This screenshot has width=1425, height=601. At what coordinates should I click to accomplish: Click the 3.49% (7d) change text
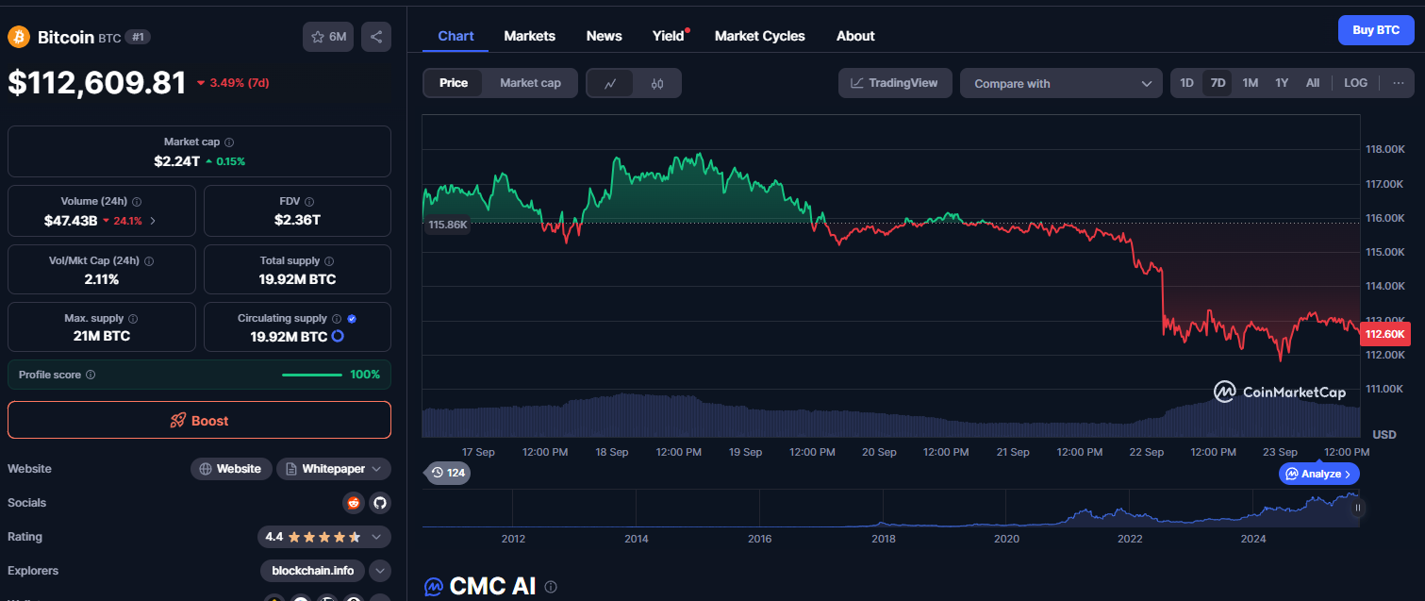pyautogui.click(x=240, y=83)
